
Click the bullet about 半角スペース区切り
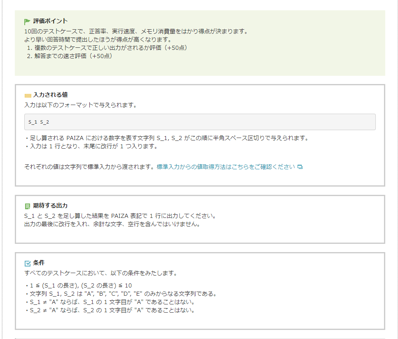167,138
